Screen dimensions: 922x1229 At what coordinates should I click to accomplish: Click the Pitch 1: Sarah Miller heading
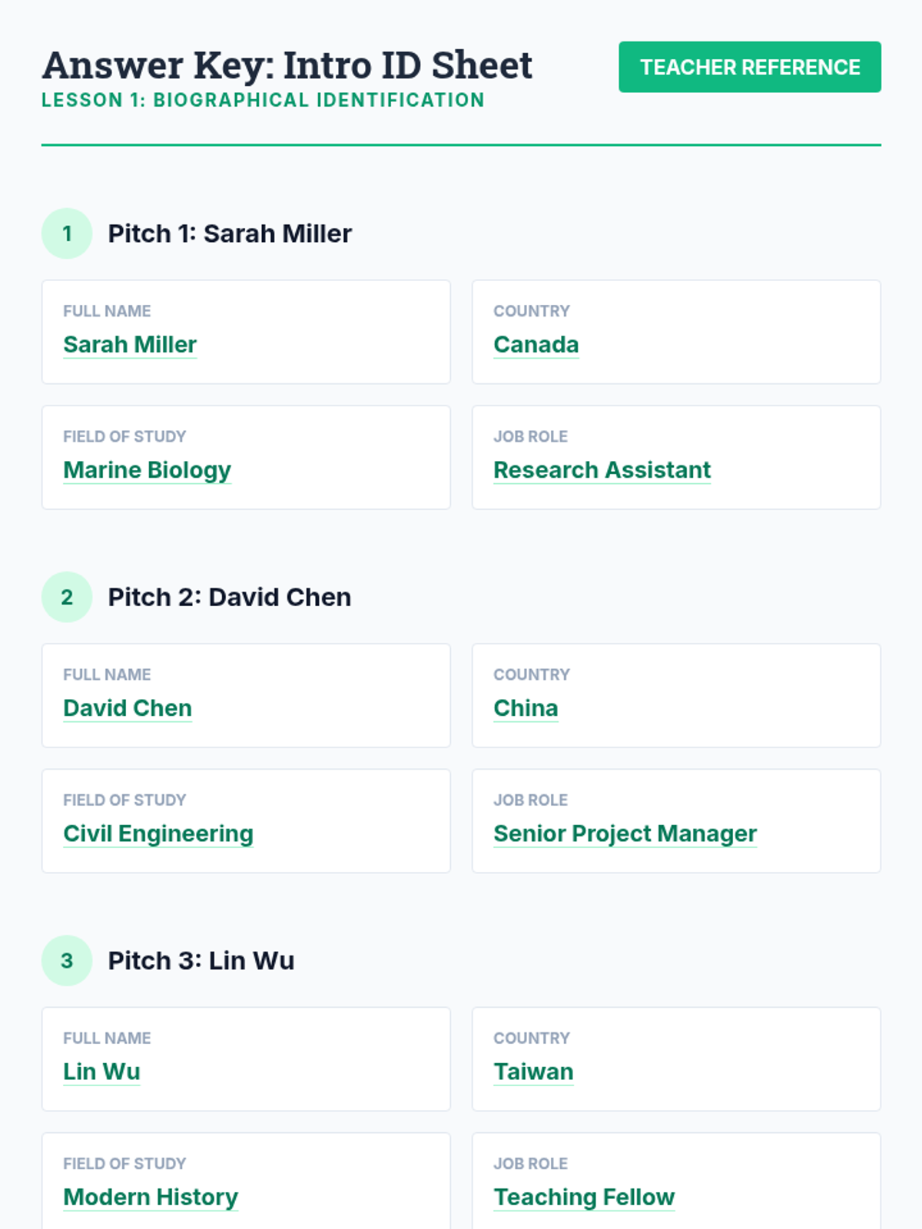pyautogui.click(x=230, y=234)
